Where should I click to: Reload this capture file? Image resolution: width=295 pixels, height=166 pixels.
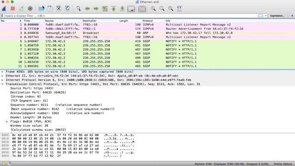[68, 8]
